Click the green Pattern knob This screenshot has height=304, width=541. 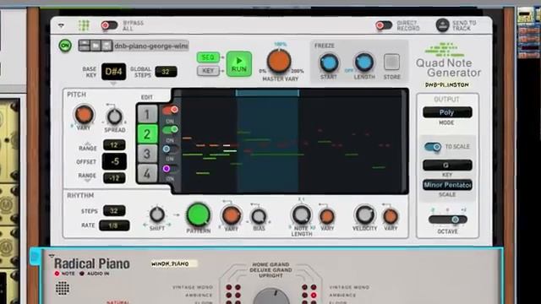click(199, 214)
